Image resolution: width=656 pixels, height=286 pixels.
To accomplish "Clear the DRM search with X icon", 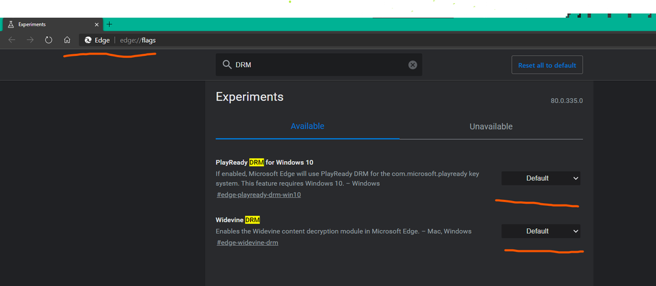I will click(413, 65).
